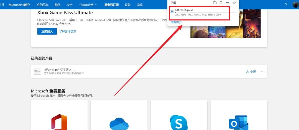Go to Microsoft 帐户 home
Viewport: 299px width, 130px height.
point(19,5)
